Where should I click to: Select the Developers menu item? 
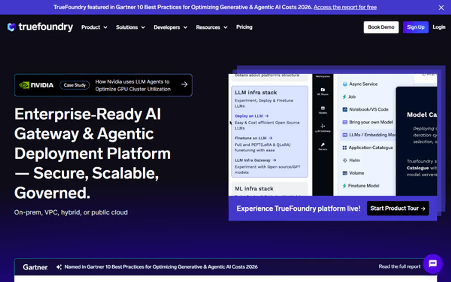pos(170,27)
